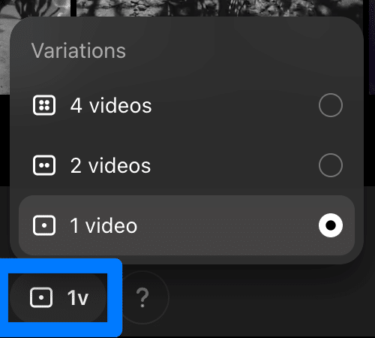Click the single-dot icon beside 1 video
375x338 pixels.
point(44,225)
